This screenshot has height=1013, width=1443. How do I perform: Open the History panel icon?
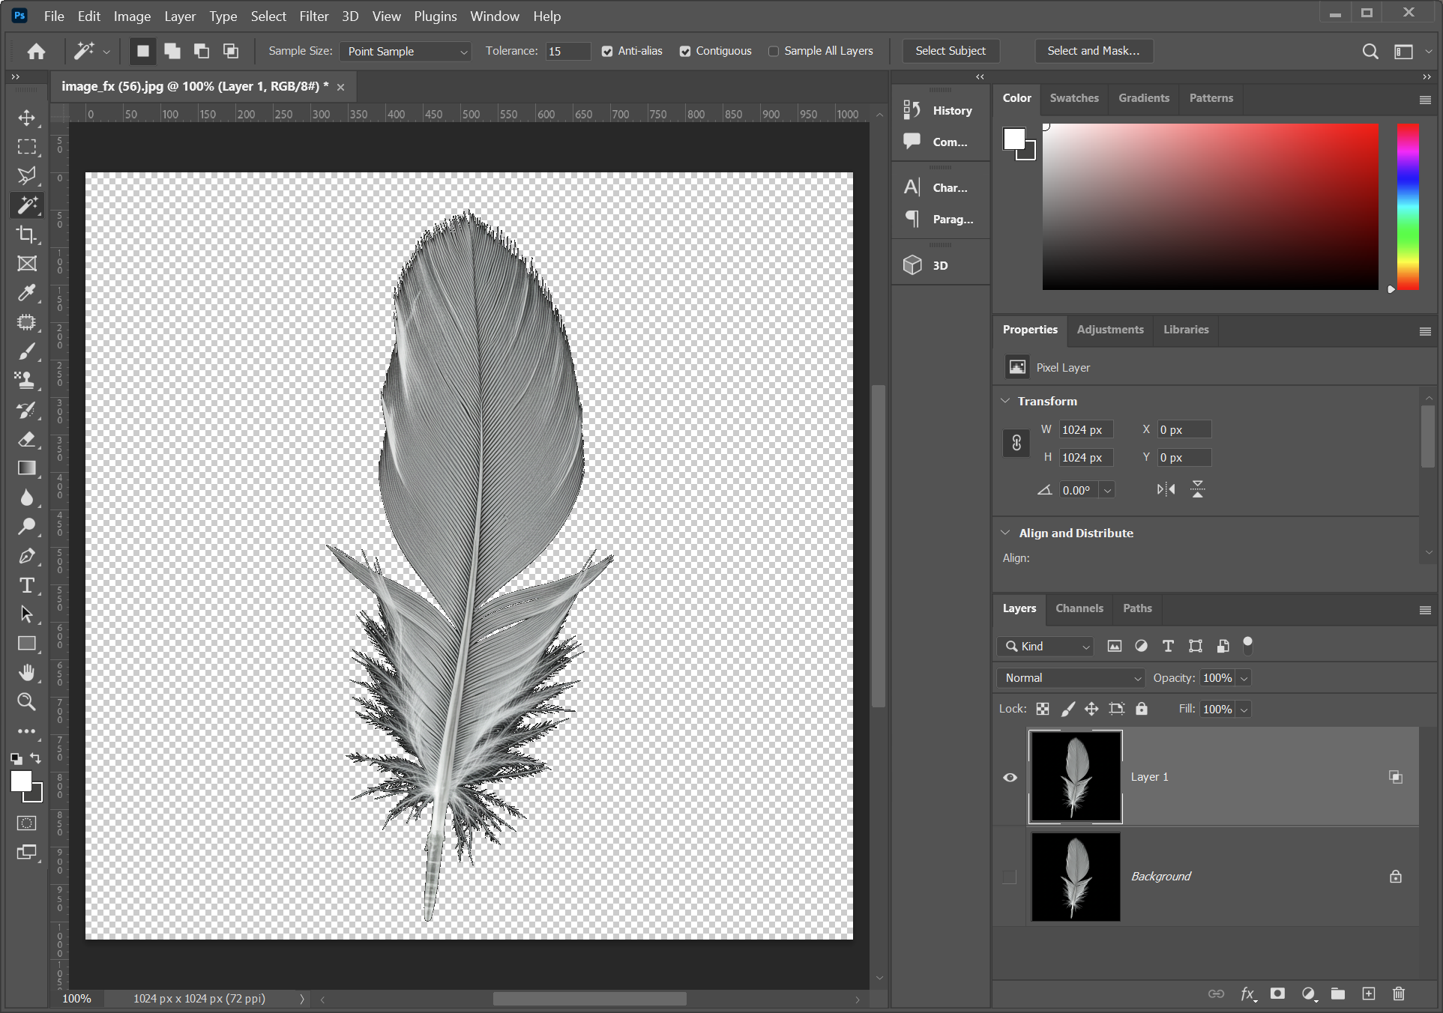(912, 110)
